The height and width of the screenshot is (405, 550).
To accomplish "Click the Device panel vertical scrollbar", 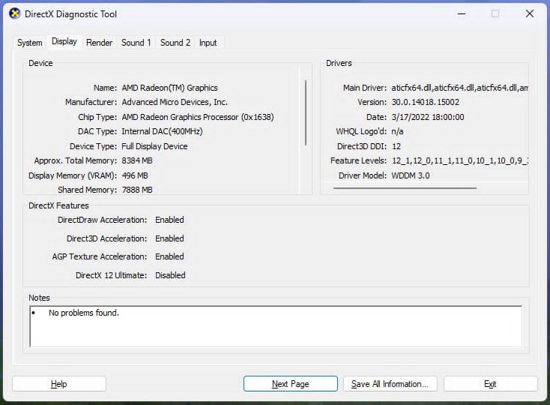I will 306,112.
